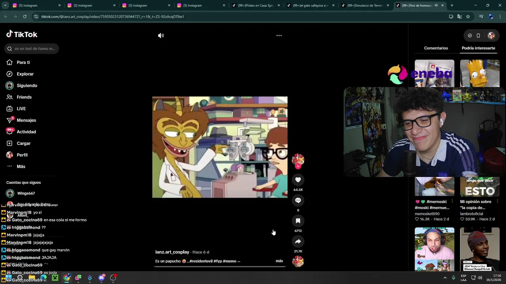Viewport: 506px width, 284px height.
Task: Open the video three-dots options menu
Action: coord(279,35)
